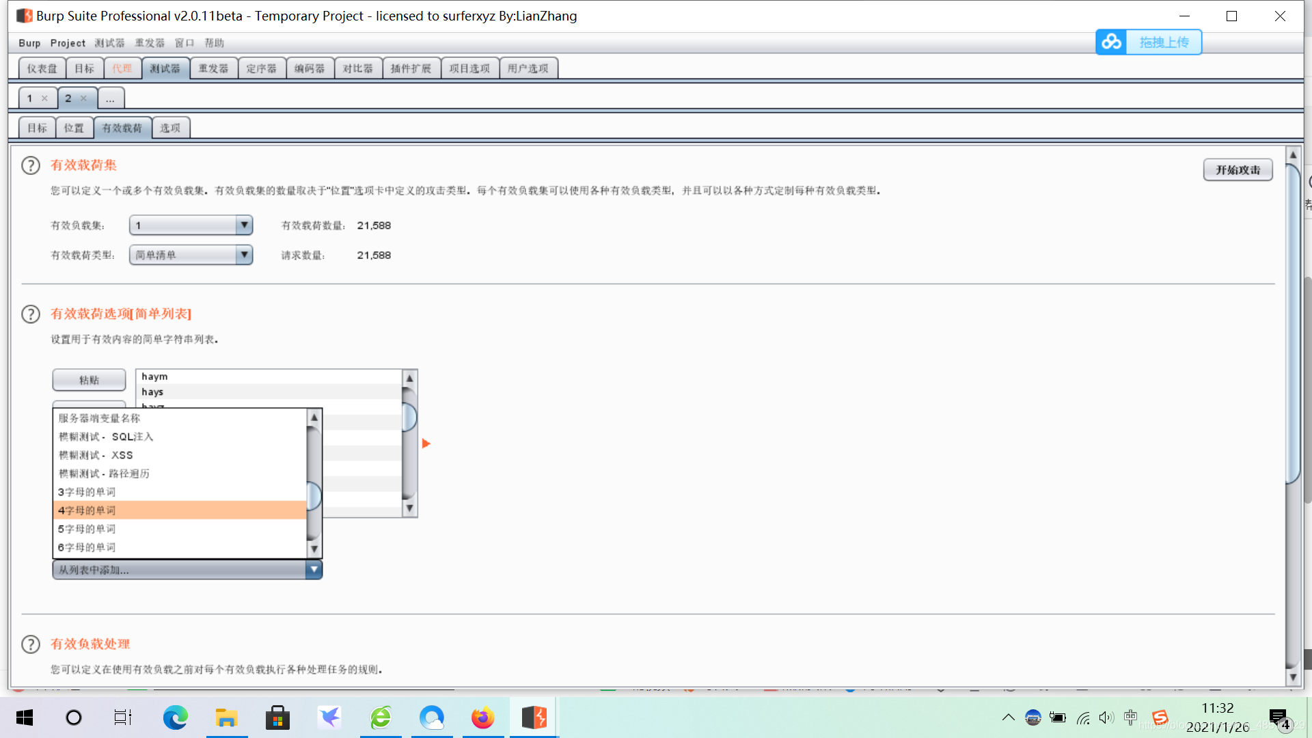Close Intruder tab 2
The image size is (1312, 738).
[x=83, y=98]
